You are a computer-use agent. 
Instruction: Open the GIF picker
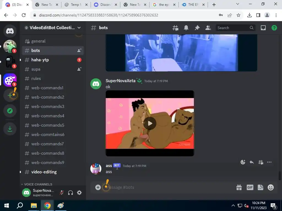pyautogui.click(x=250, y=187)
